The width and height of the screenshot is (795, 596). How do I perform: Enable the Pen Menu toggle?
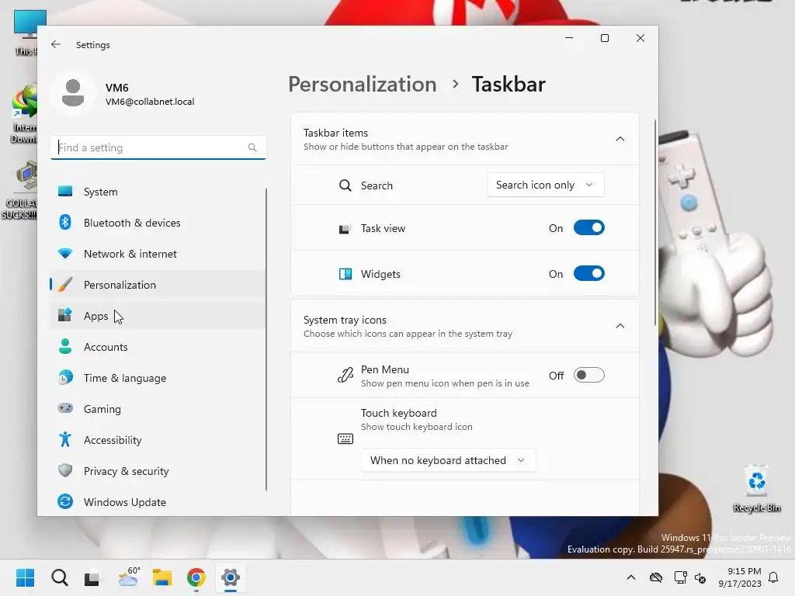point(588,375)
